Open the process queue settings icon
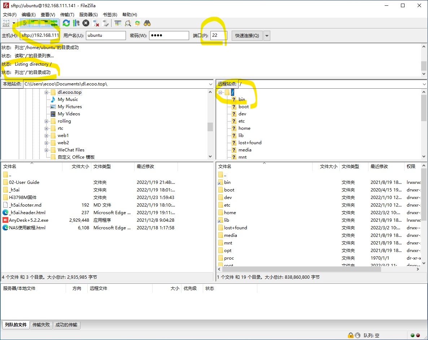This screenshot has width=428, height=340. (76, 23)
